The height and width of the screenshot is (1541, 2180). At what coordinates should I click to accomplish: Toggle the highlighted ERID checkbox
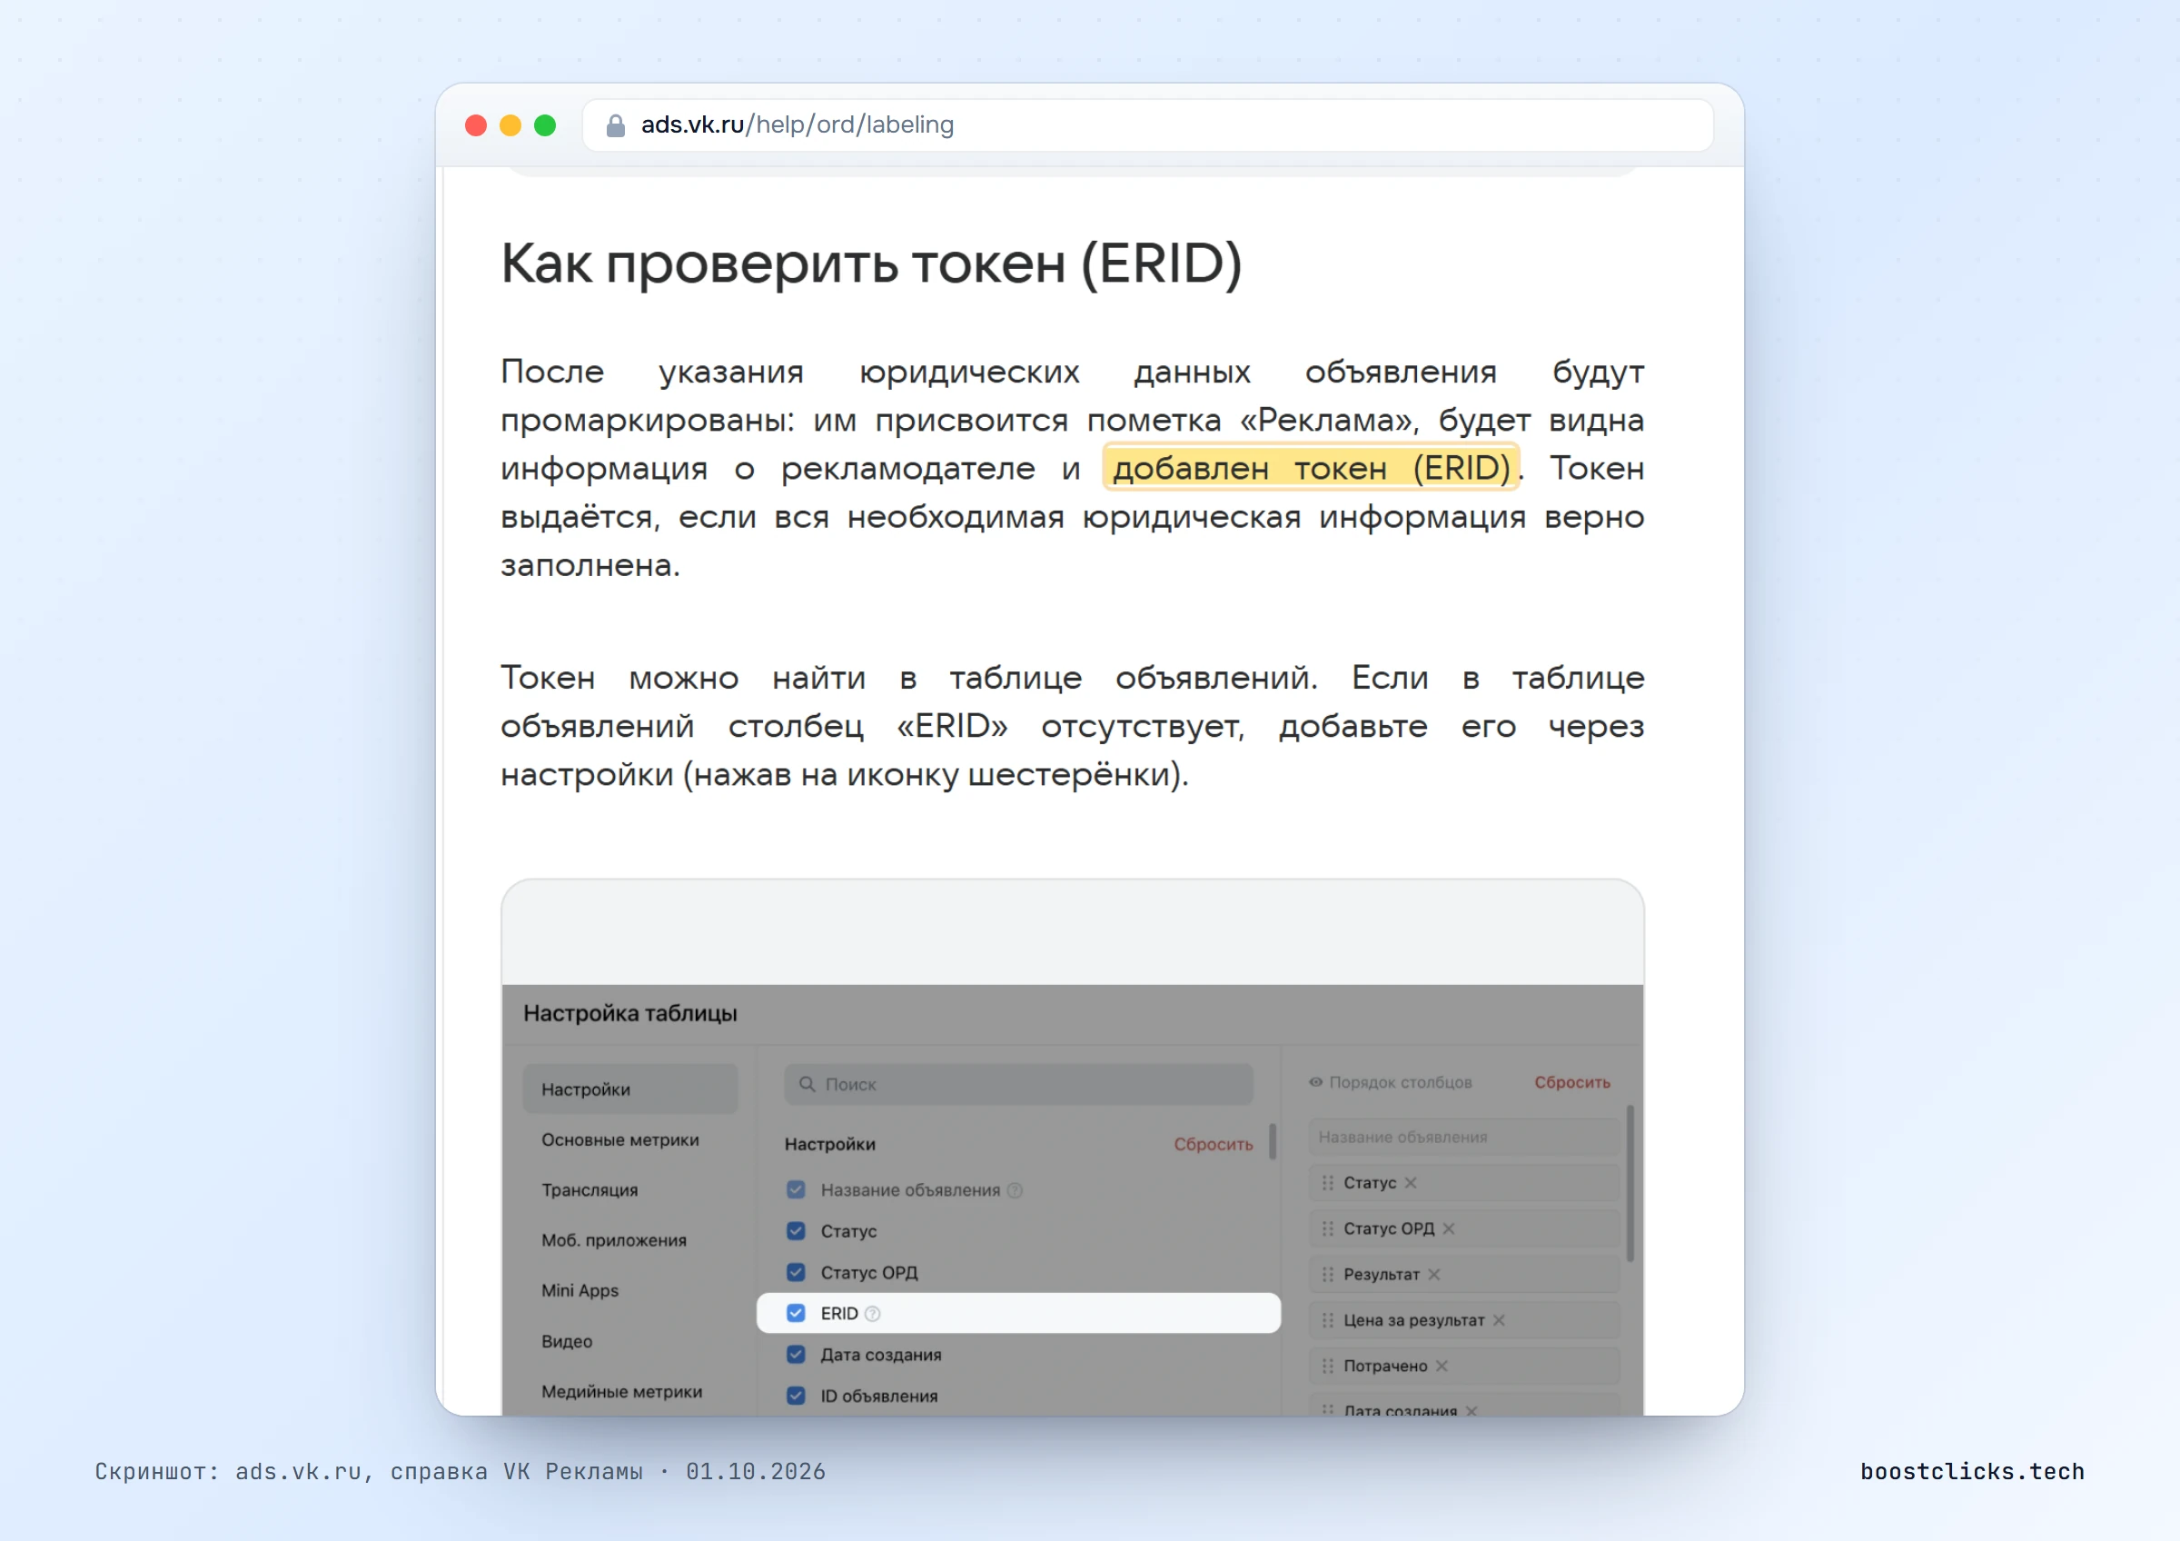(796, 1313)
